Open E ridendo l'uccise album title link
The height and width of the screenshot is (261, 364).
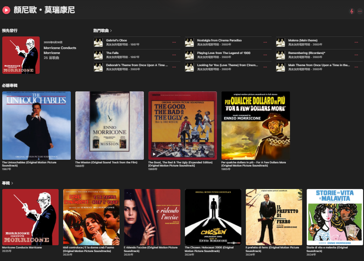151,249
